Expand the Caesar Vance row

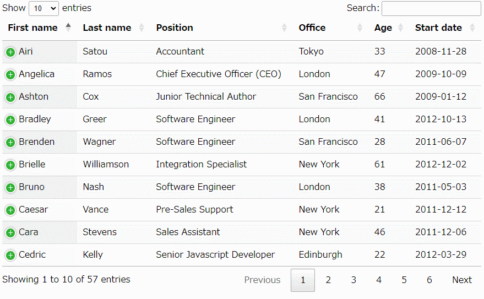point(10,210)
